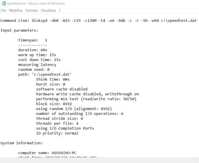Click the speedtest.txt window title text
Viewport: 199px width, 163px height.
click(x=36, y=3)
